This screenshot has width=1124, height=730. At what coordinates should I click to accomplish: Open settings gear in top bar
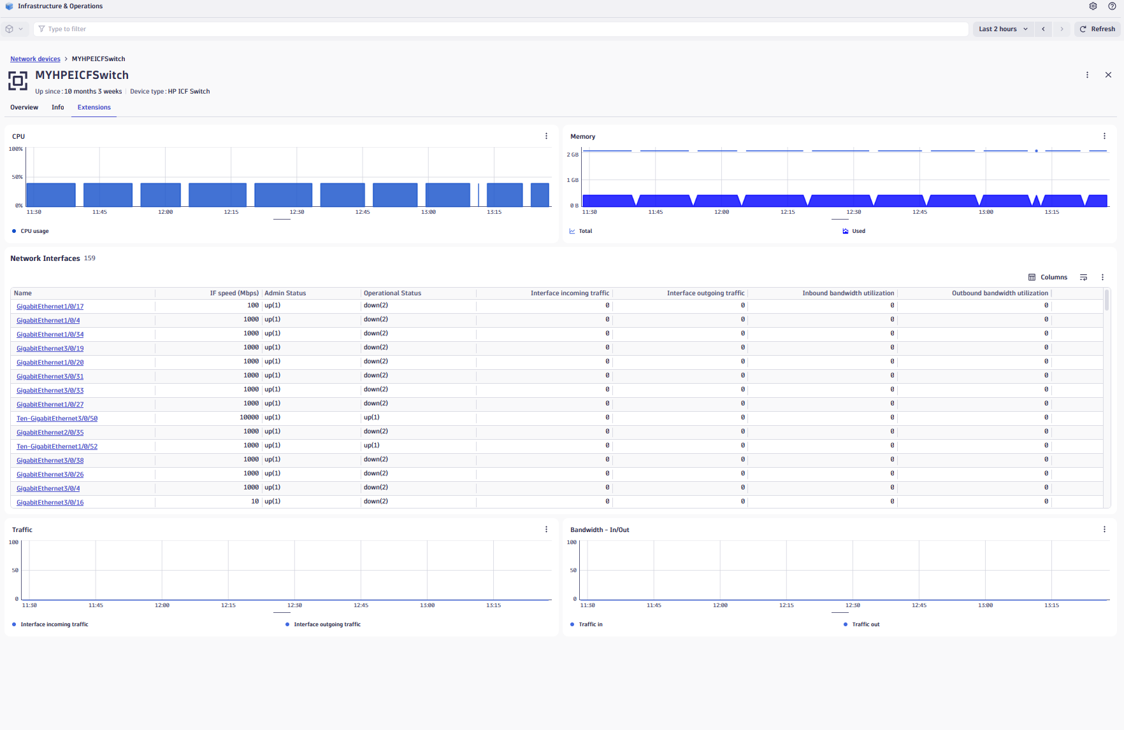[x=1093, y=6]
